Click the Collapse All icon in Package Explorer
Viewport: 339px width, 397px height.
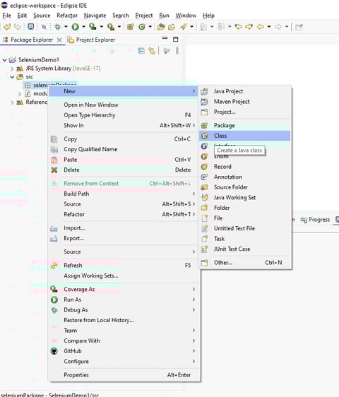click(141, 51)
